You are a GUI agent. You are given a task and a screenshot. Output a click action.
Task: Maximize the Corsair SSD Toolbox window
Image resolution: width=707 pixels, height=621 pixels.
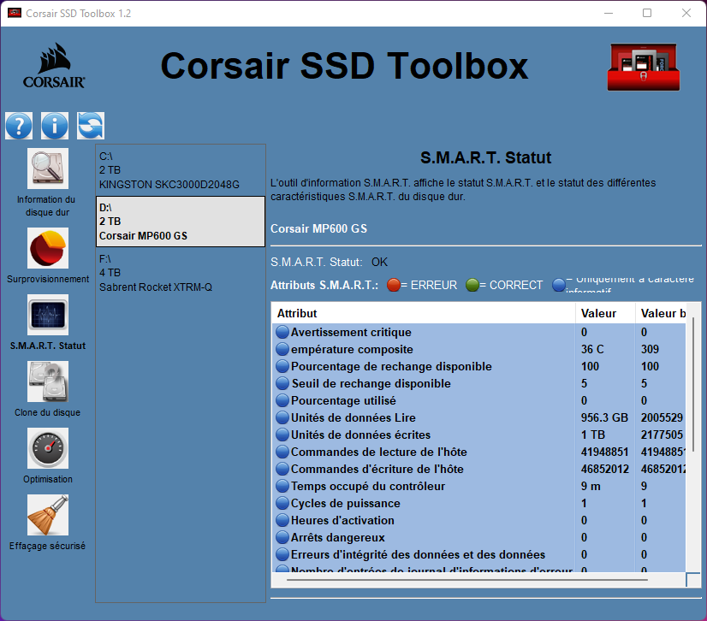[x=646, y=13]
